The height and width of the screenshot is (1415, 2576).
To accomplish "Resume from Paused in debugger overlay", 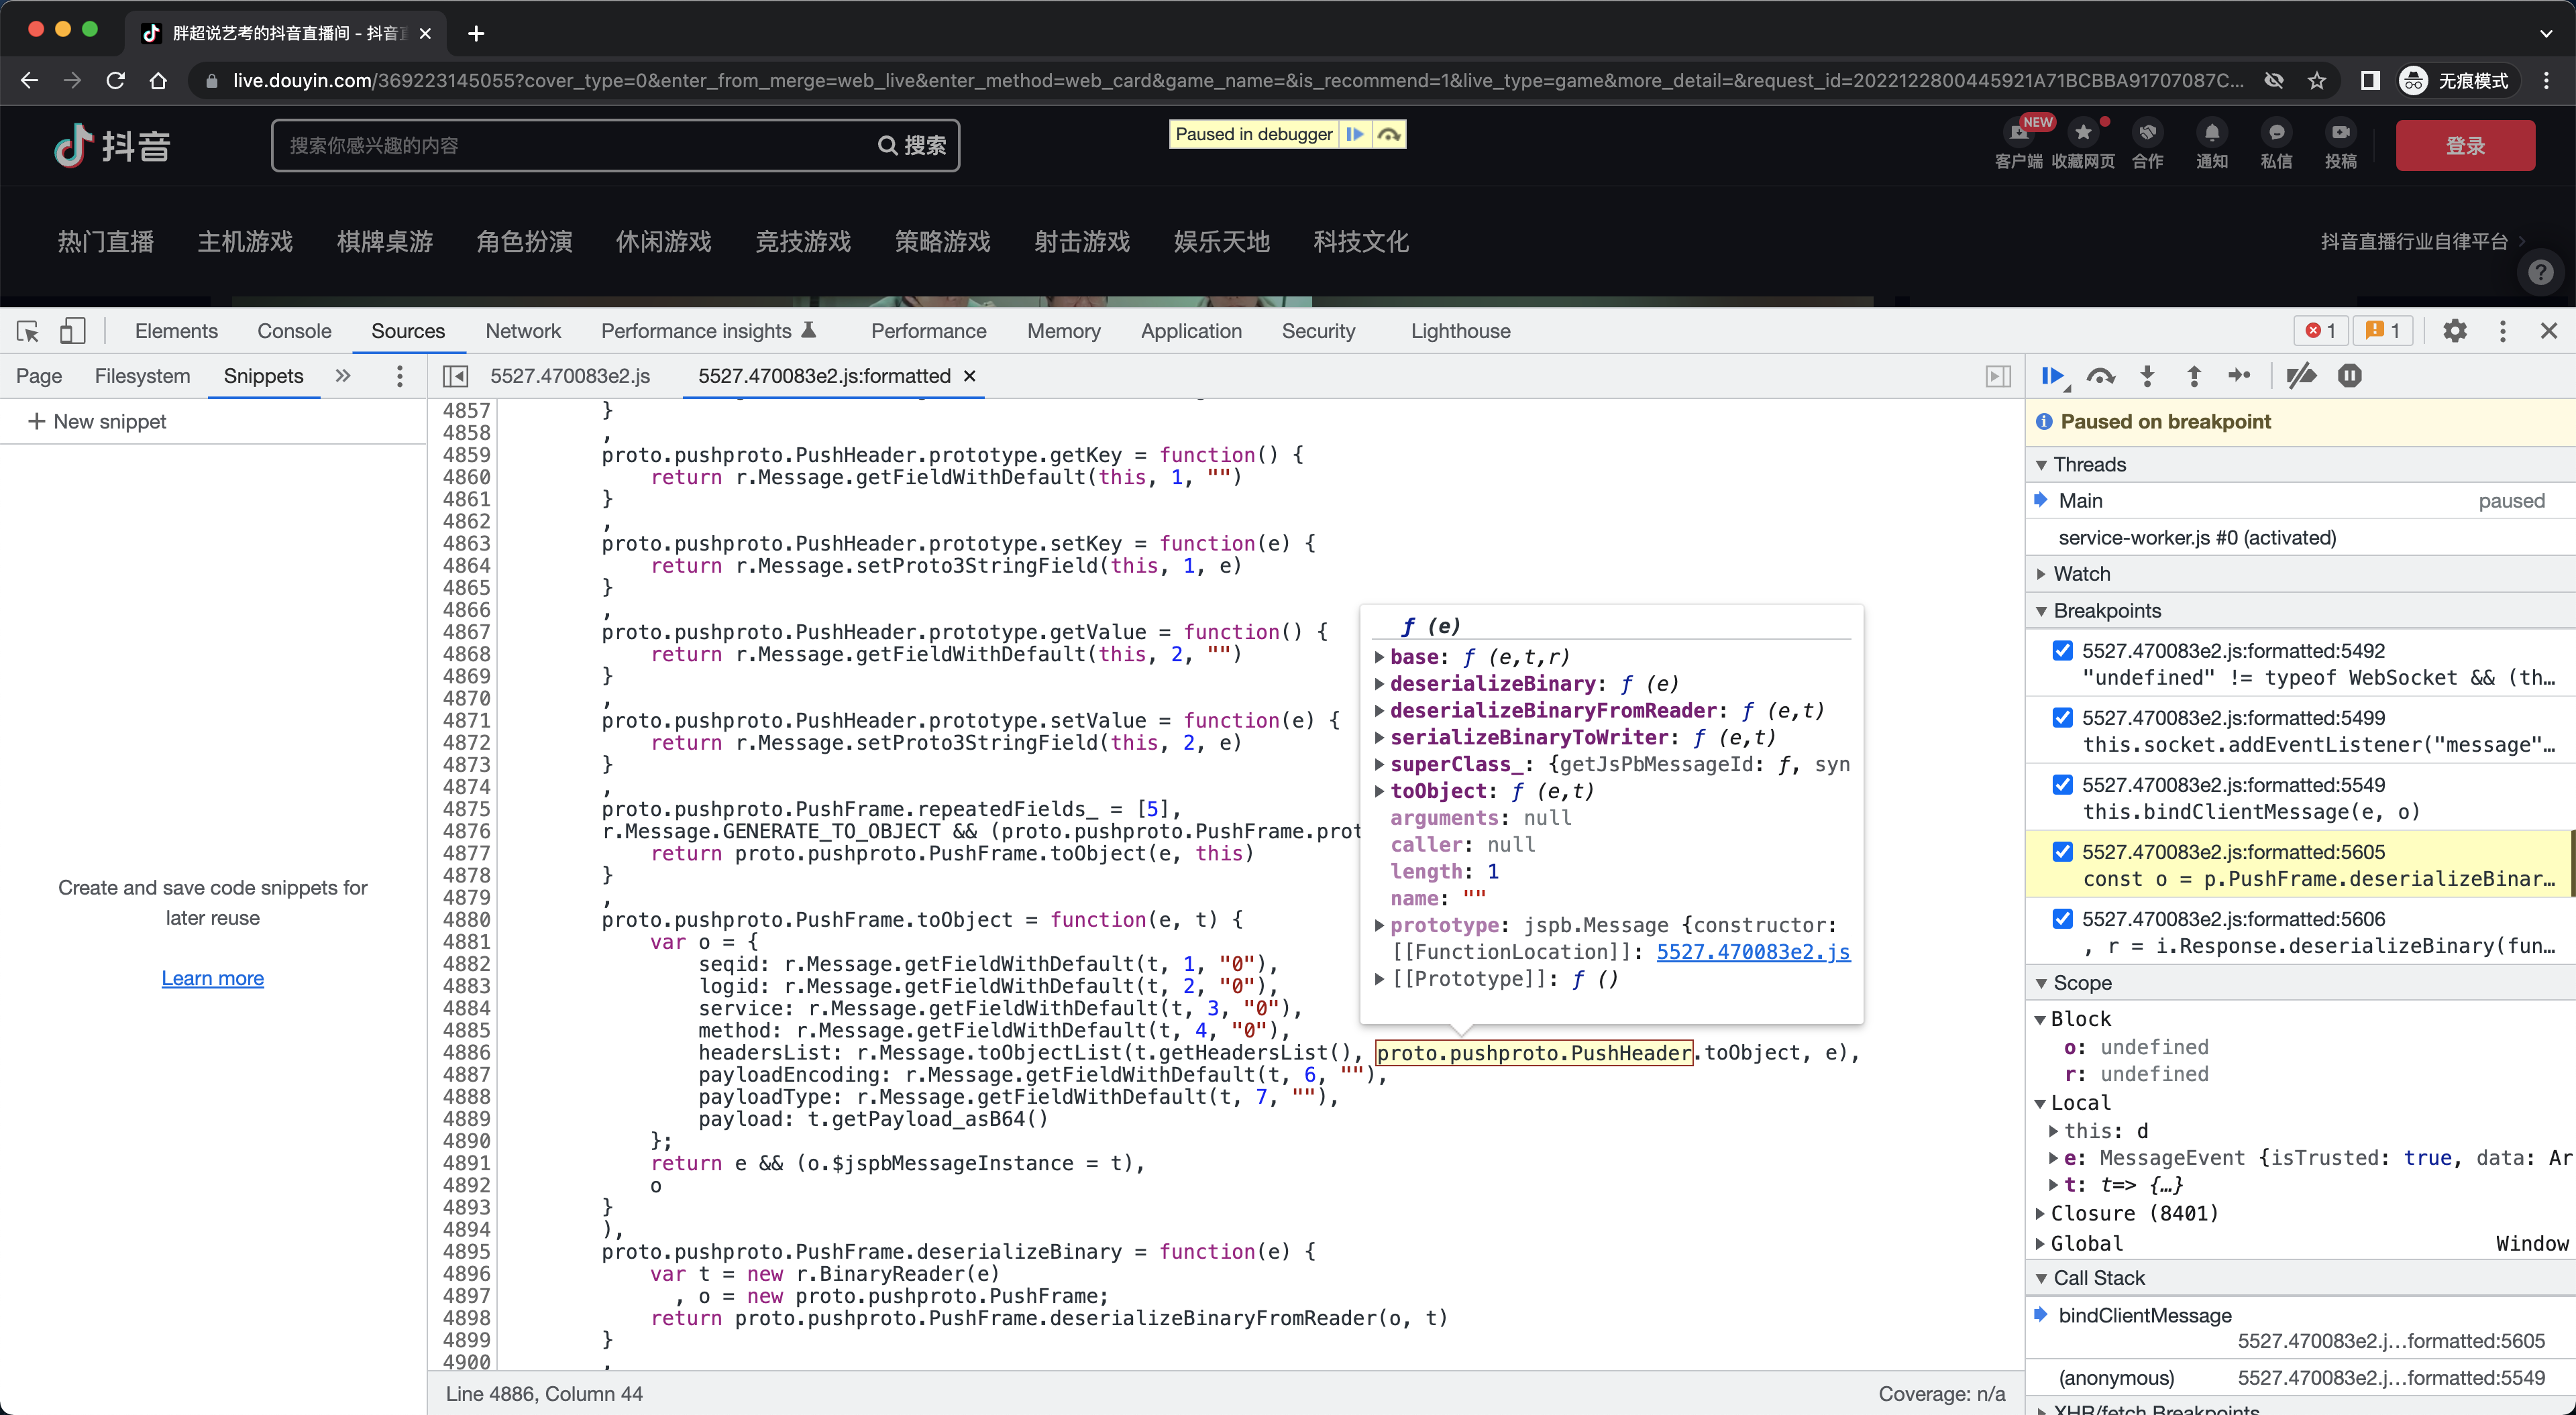I will tap(1356, 134).
